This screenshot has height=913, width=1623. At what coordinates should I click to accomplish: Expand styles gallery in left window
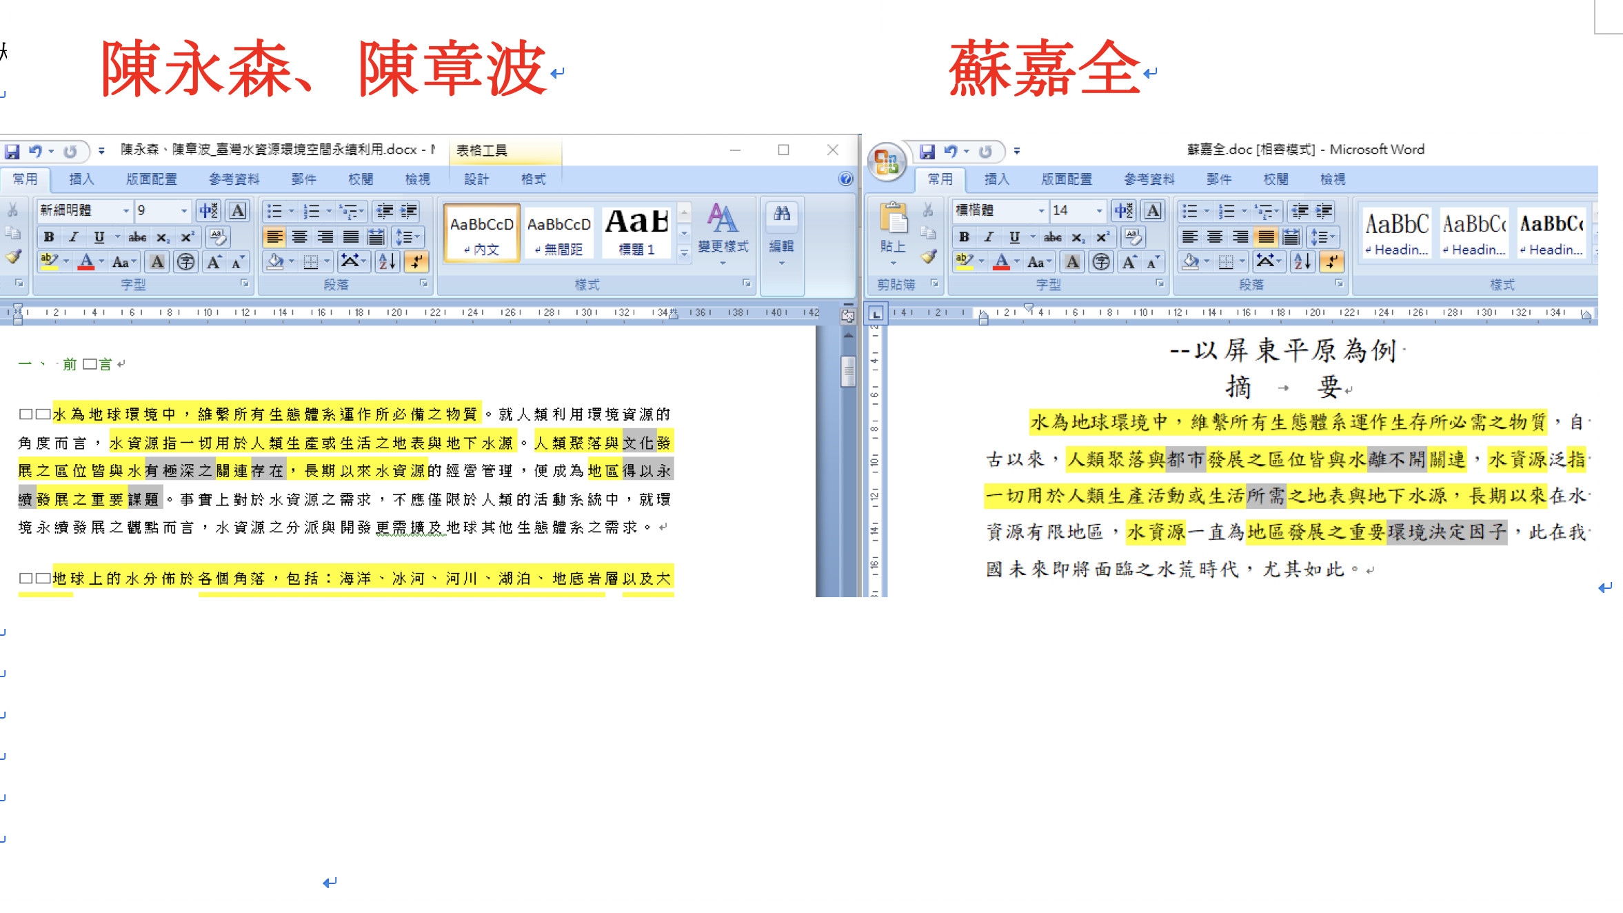pos(684,253)
